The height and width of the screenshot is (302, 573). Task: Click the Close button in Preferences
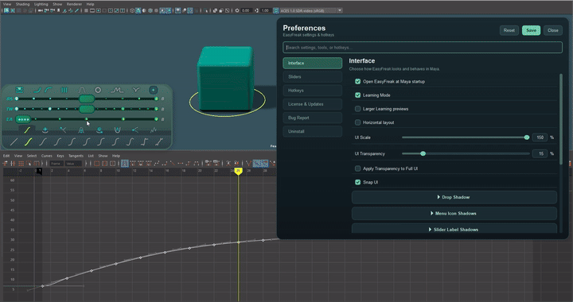[x=553, y=30]
